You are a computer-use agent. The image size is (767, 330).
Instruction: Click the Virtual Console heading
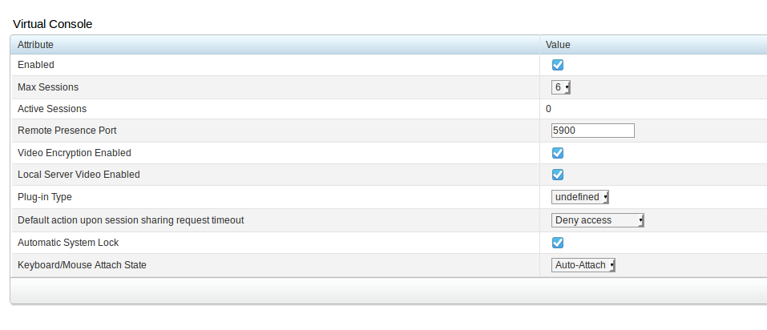[52, 24]
